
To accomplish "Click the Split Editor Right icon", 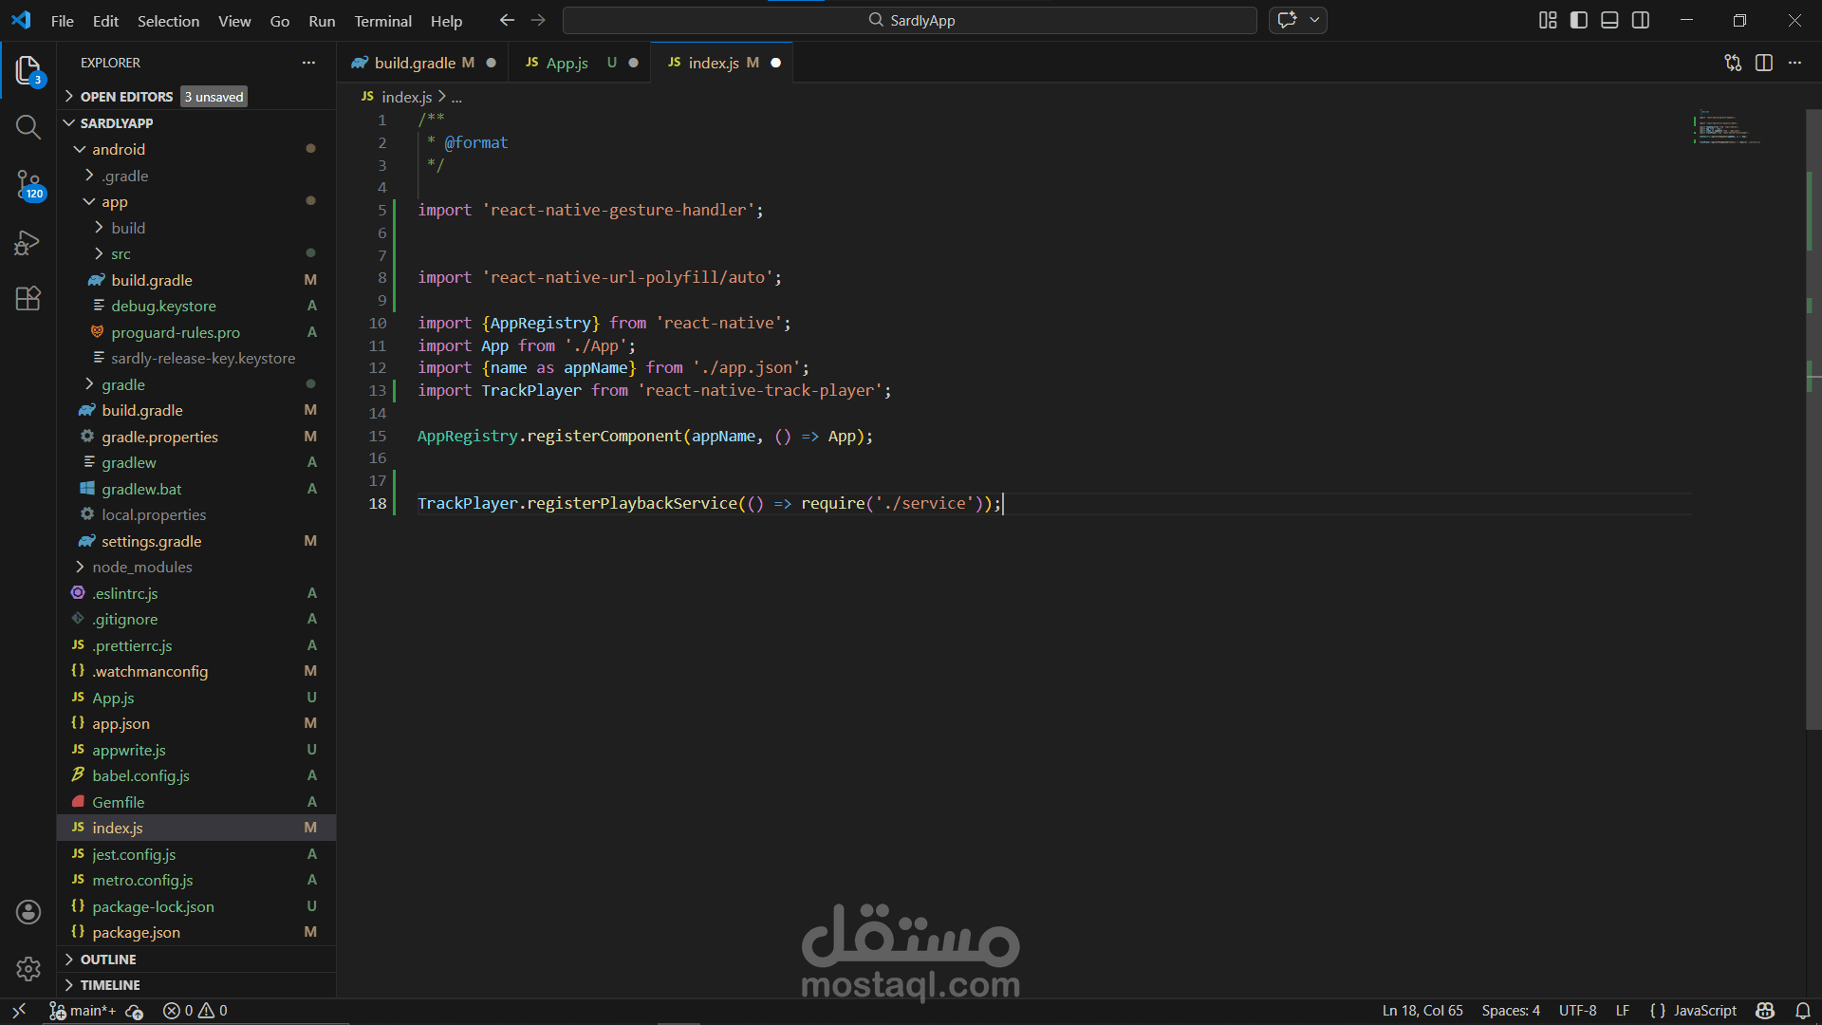I will (x=1764, y=63).
